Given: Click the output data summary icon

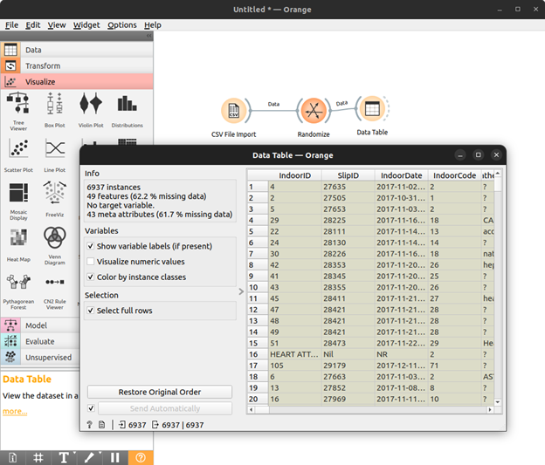Looking at the screenshot, I should (155, 424).
